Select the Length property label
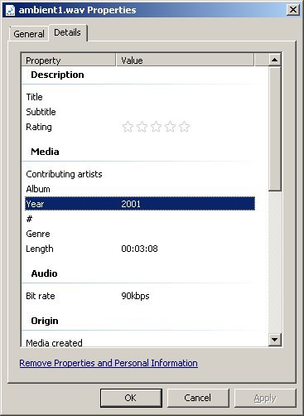The image size is (304, 416). [40, 249]
